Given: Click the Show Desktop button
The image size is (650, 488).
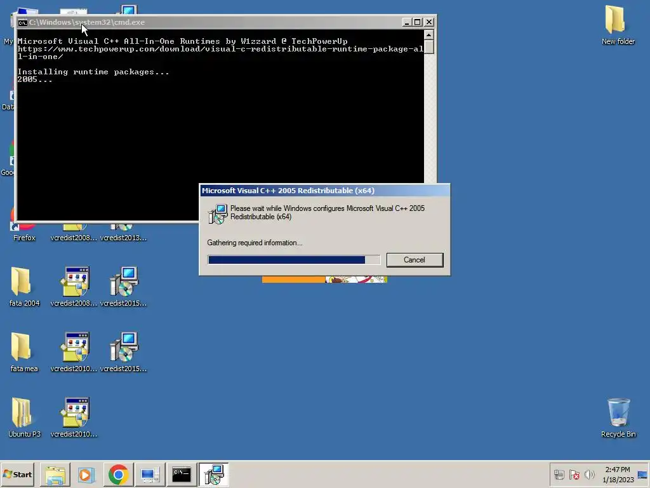Looking at the screenshot, I should pos(643,474).
